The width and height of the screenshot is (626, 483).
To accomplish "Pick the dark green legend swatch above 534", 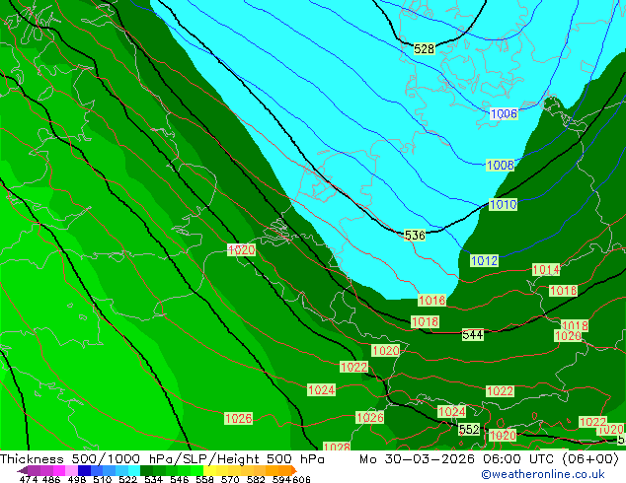I will [146, 470].
